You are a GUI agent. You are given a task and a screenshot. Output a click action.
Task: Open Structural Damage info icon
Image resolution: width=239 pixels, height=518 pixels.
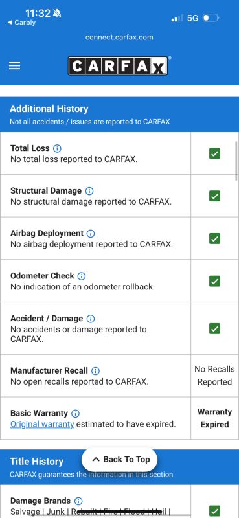click(89, 191)
